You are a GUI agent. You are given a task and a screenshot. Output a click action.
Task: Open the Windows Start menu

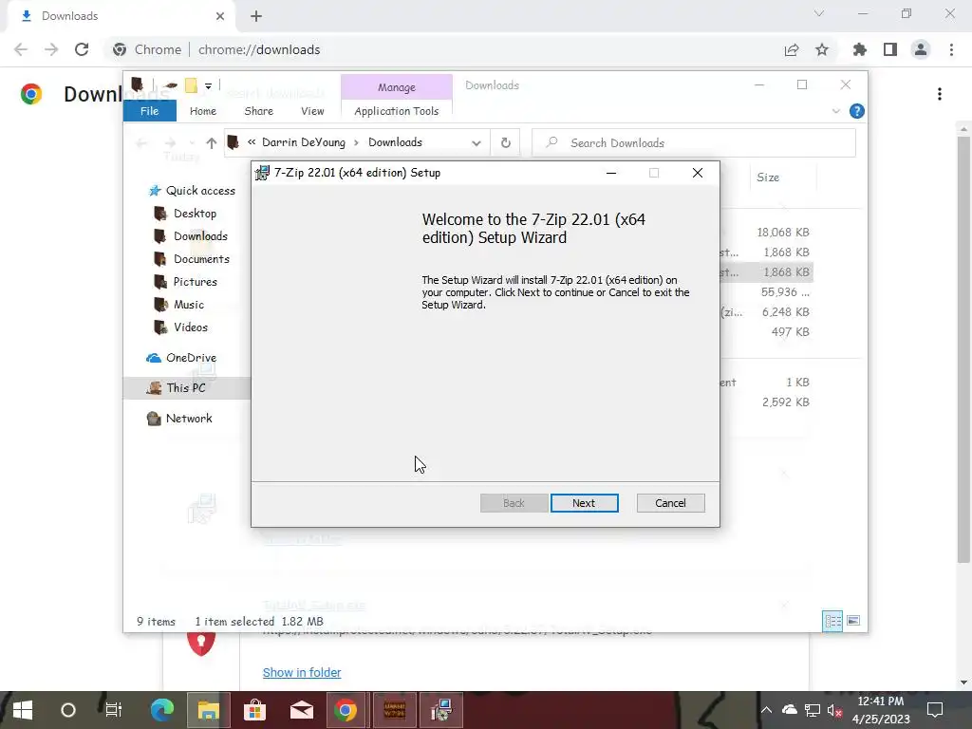click(x=23, y=710)
